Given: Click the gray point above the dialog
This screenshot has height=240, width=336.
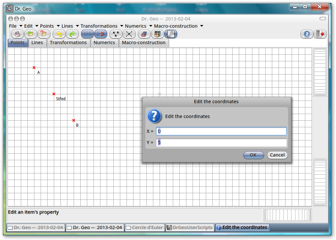Looking at the screenshot, I should (160, 94).
